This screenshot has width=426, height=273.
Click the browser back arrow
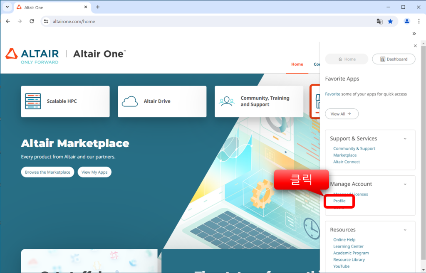(8, 21)
